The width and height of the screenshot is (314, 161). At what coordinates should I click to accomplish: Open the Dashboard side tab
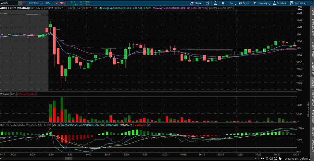click(x=312, y=116)
